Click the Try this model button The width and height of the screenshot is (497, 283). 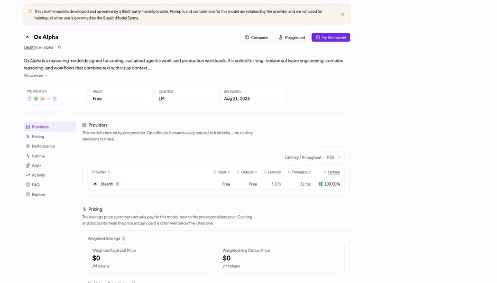(x=330, y=38)
